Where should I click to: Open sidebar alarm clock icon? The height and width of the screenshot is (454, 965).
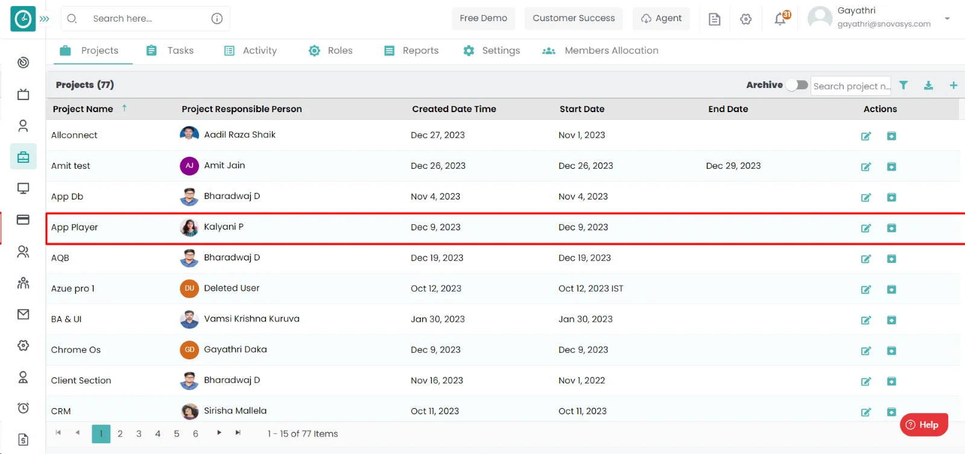click(x=23, y=408)
